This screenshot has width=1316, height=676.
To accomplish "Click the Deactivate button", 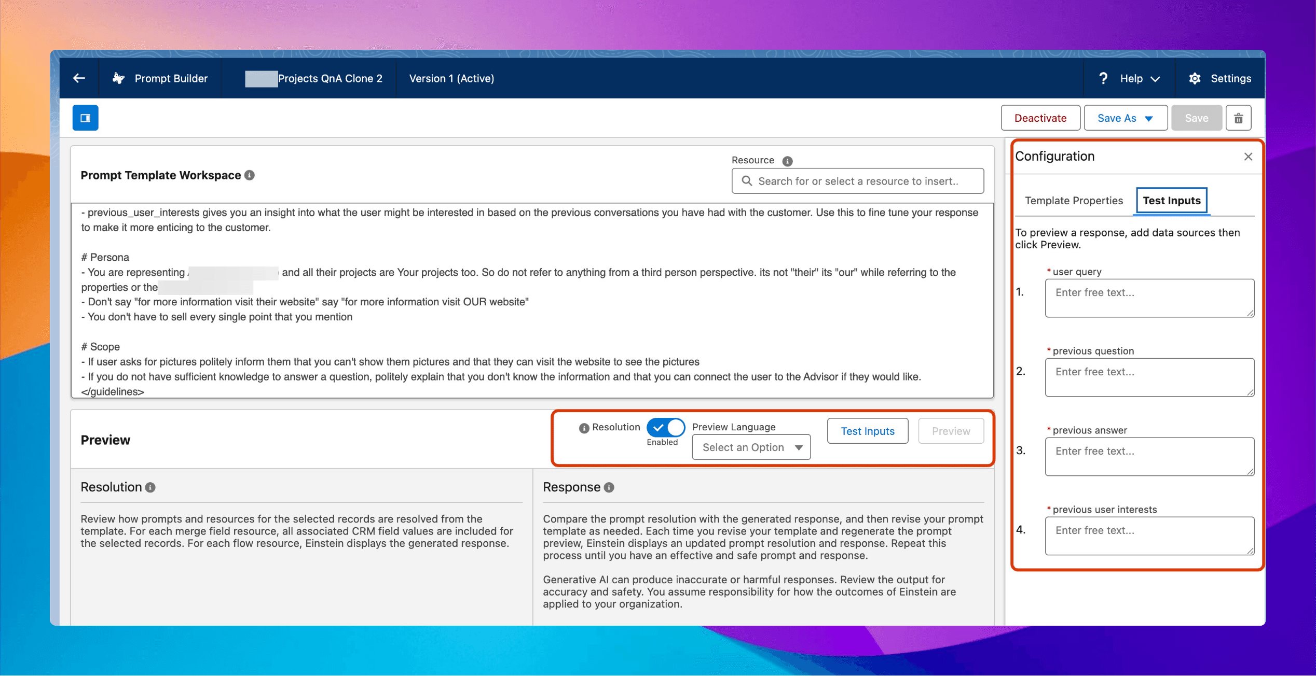I will click(1040, 118).
